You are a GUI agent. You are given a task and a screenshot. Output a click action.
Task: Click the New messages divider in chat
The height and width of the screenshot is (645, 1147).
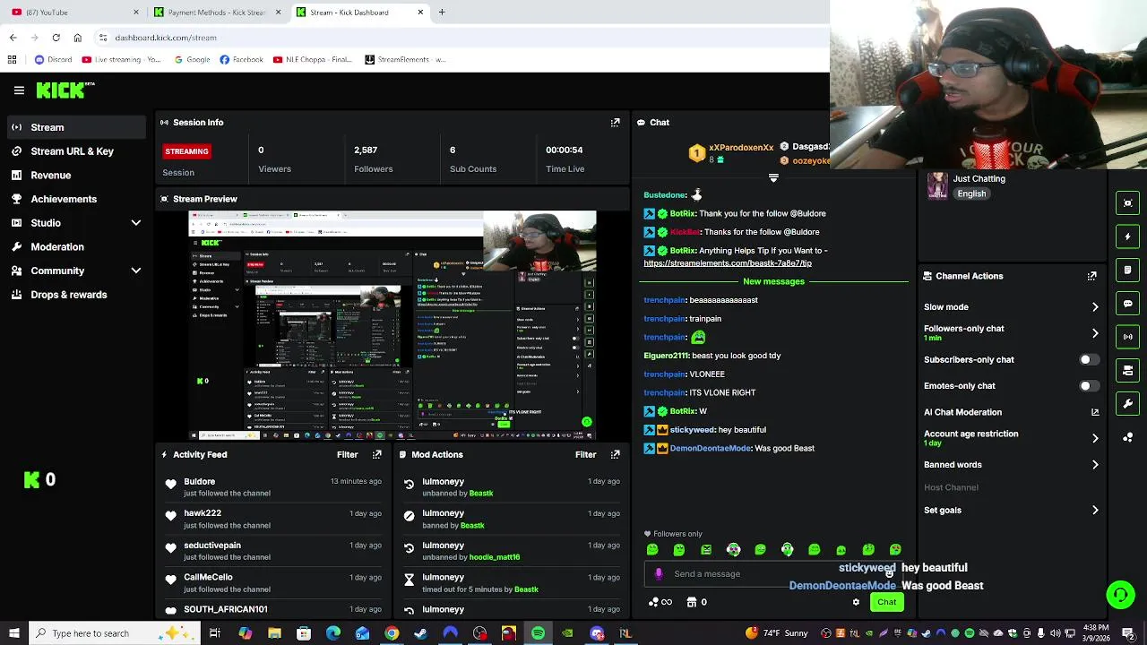773,281
